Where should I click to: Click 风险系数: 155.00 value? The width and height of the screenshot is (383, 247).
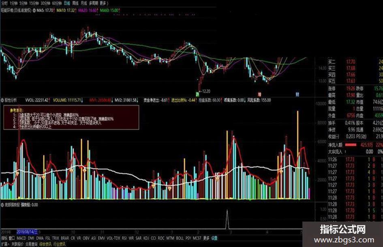pos(259,100)
